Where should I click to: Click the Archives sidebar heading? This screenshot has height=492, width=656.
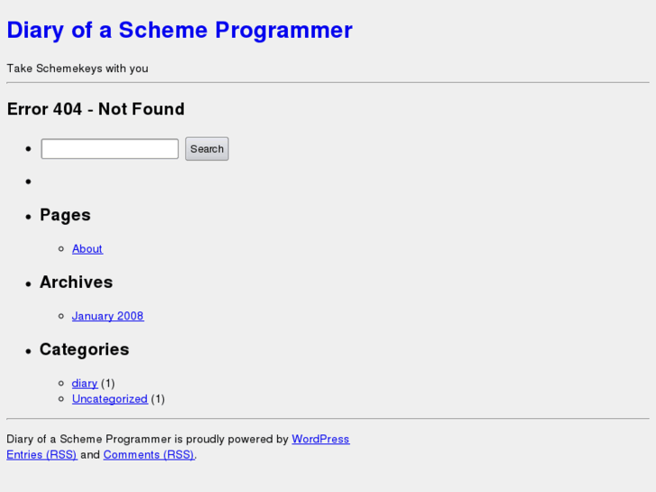point(76,283)
